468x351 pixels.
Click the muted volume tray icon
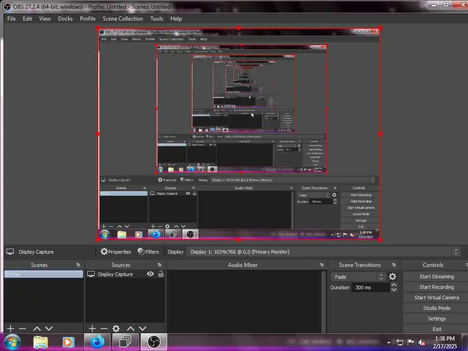point(422,342)
